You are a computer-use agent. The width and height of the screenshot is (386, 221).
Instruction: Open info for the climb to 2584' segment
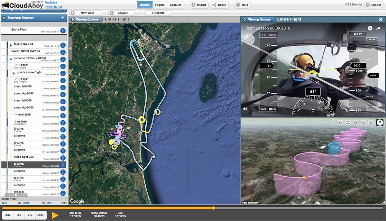click(x=63, y=80)
